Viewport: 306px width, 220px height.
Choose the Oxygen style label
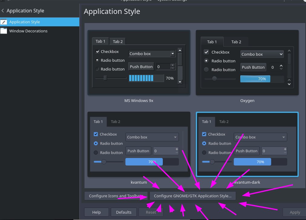[x=247, y=101]
